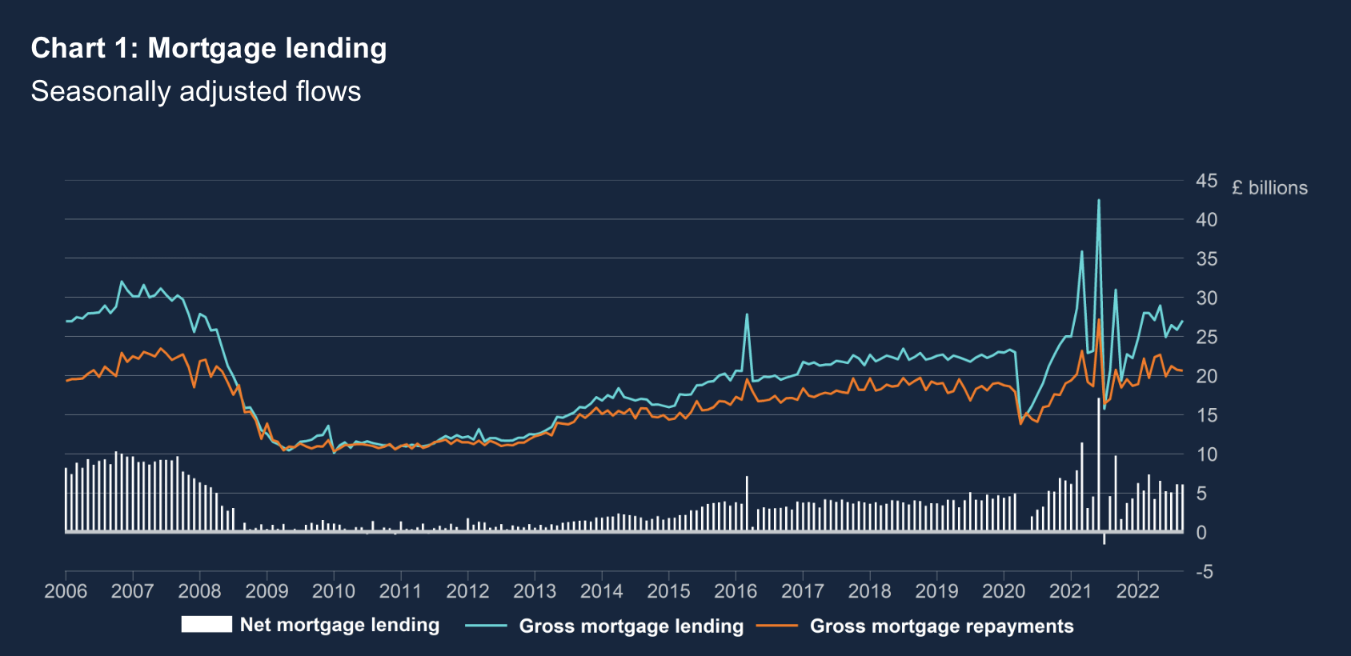Click the white Net mortgage lending legend swatch
This screenshot has height=656, width=1351.
(x=206, y=625)
